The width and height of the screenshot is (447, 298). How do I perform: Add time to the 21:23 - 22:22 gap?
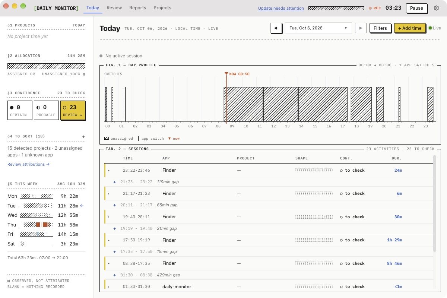click(115, 182)
